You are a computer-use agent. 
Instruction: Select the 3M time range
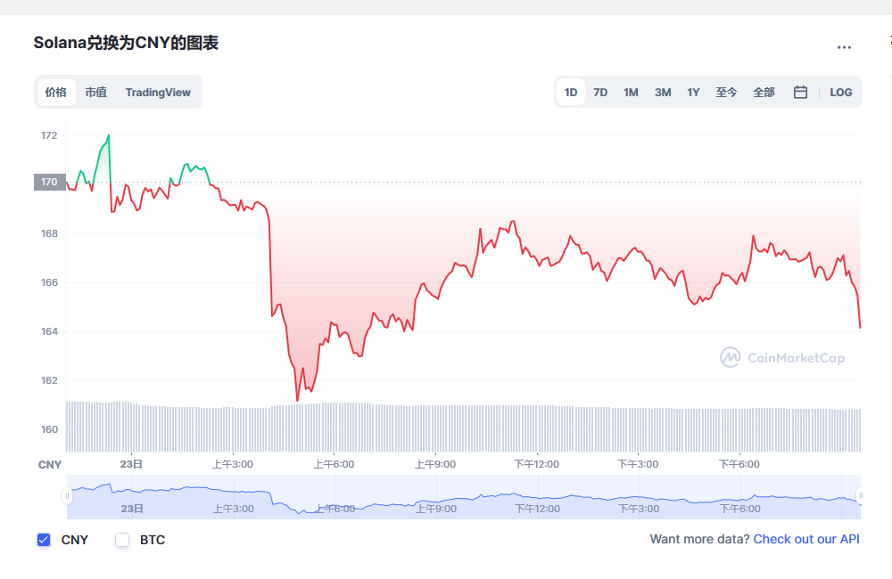click(663, 92)
